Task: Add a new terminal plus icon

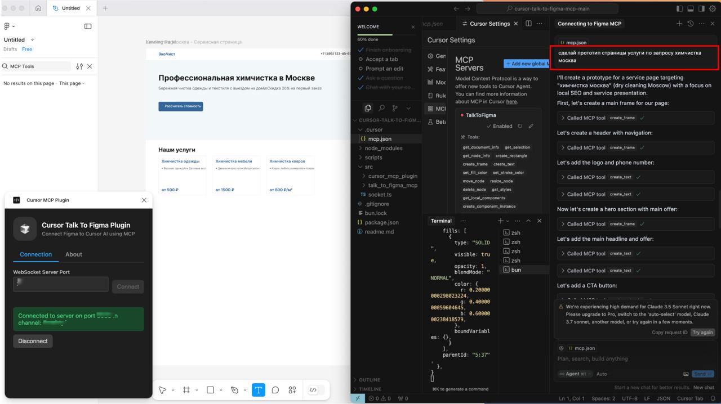Action: [501, 221]
